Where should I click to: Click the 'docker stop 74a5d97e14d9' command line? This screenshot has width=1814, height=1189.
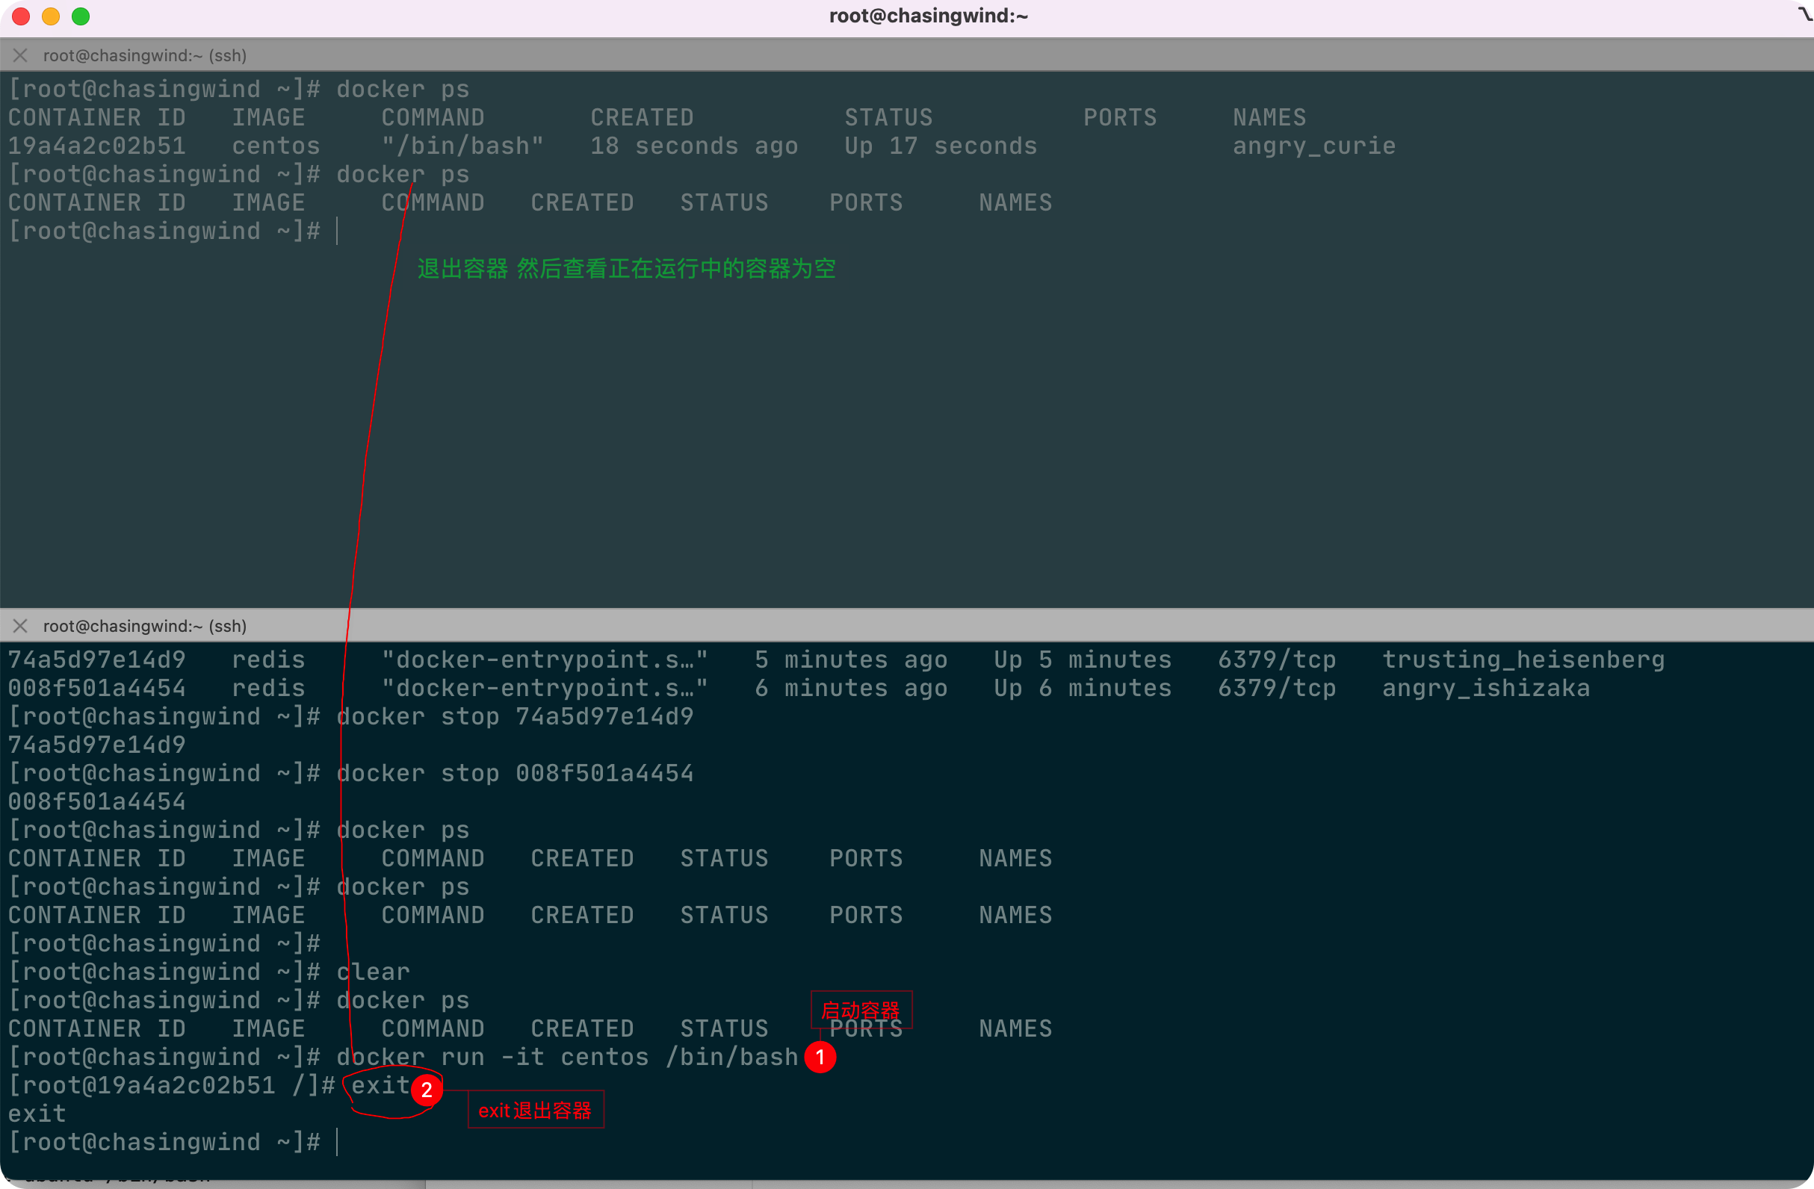click(x=516, y=717)
